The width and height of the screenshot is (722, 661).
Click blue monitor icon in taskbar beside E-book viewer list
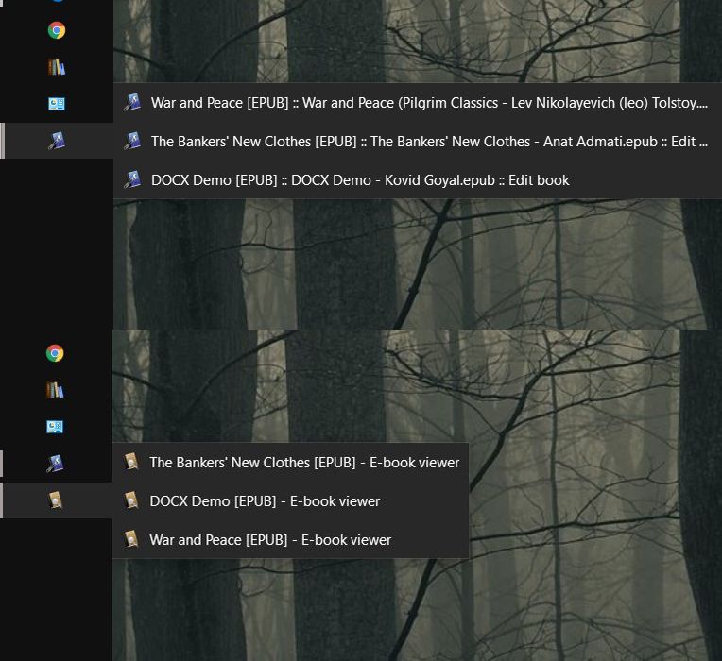[55, 427]
